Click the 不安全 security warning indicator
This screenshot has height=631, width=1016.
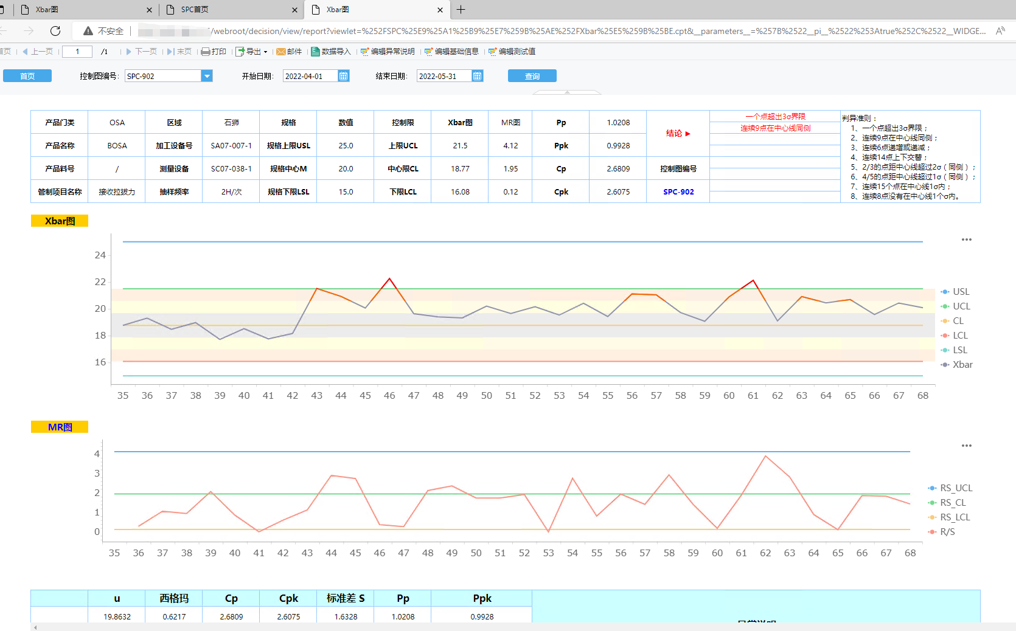pyautogui.click(x=103, y=31)
